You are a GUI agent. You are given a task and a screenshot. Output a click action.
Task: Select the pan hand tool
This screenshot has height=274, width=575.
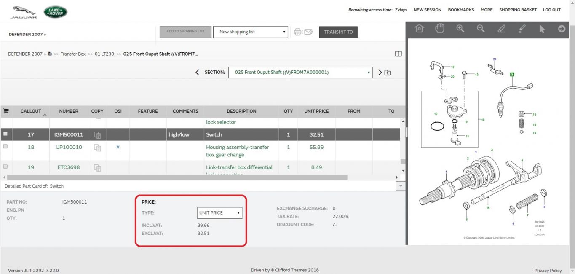(440, 29)
